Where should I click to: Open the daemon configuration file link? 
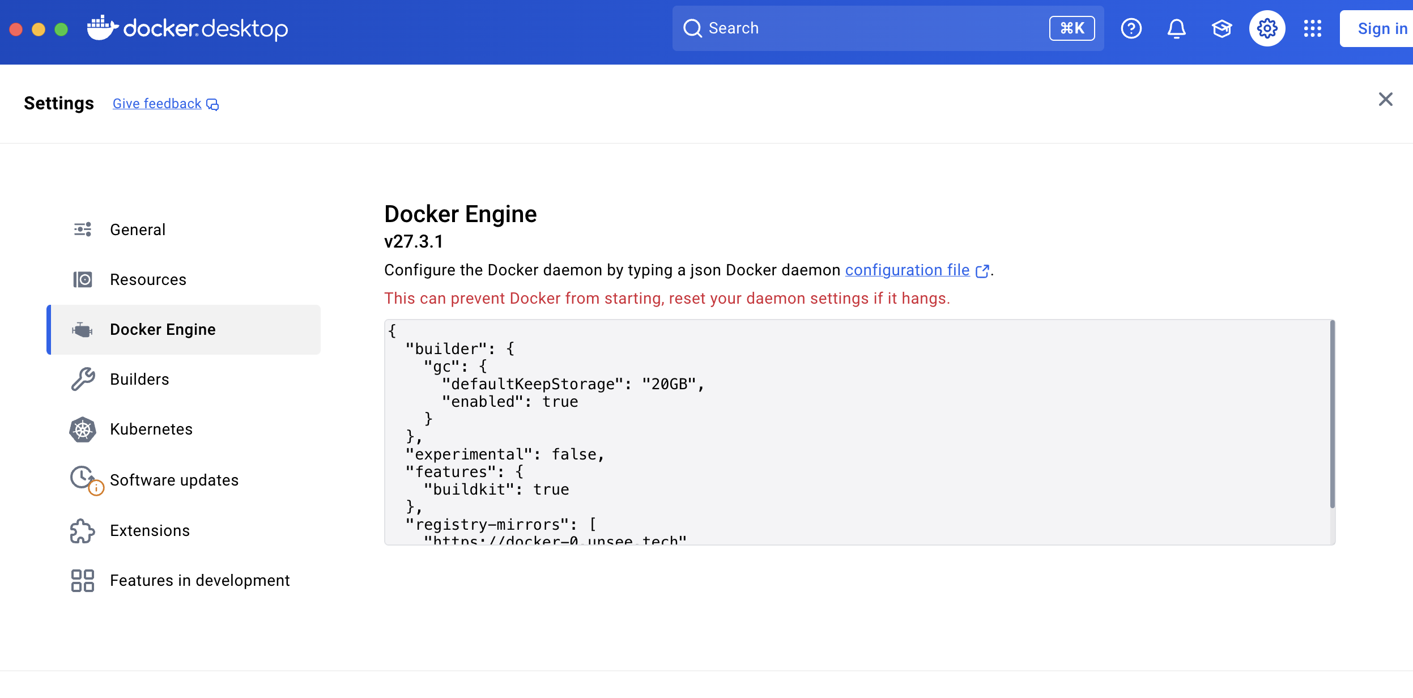pyautogui.click(x=907, y=270)
